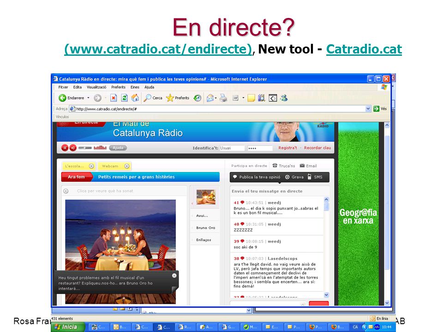This screenshot has width=443, height=332.
Task: Click the research books toolbar icon
Action: tap(262, 98)
